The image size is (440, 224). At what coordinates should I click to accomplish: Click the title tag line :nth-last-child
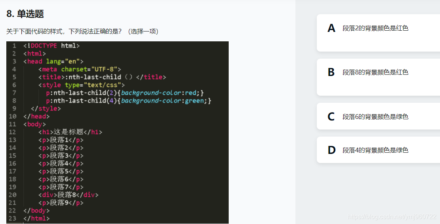tap(102, 77)
